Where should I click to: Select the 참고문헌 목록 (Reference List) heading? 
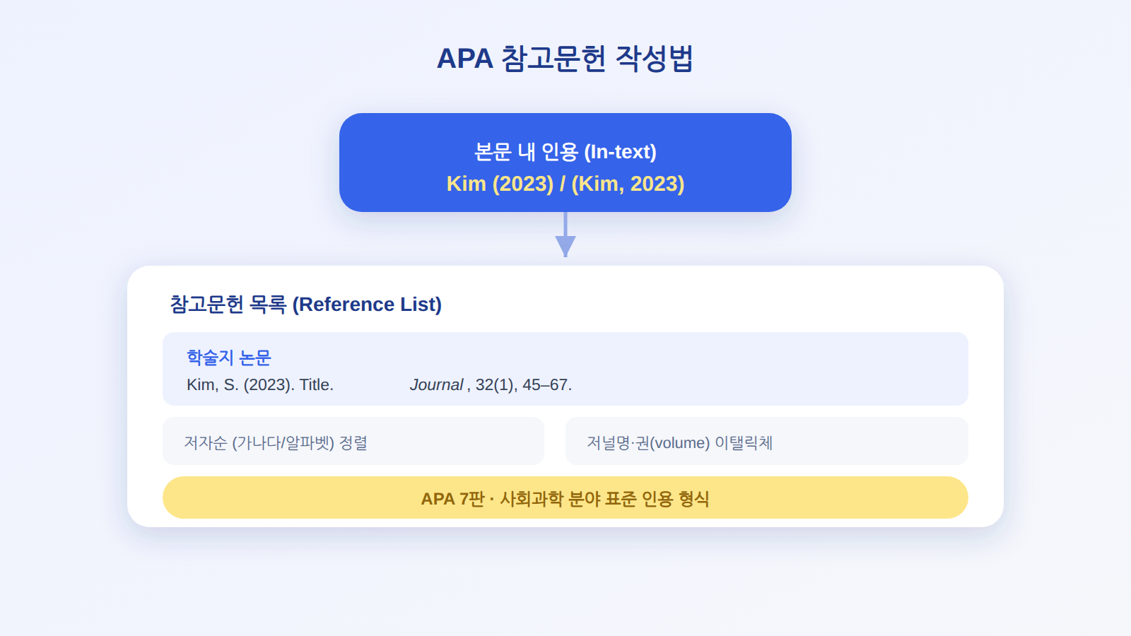(x=306, y=305)
